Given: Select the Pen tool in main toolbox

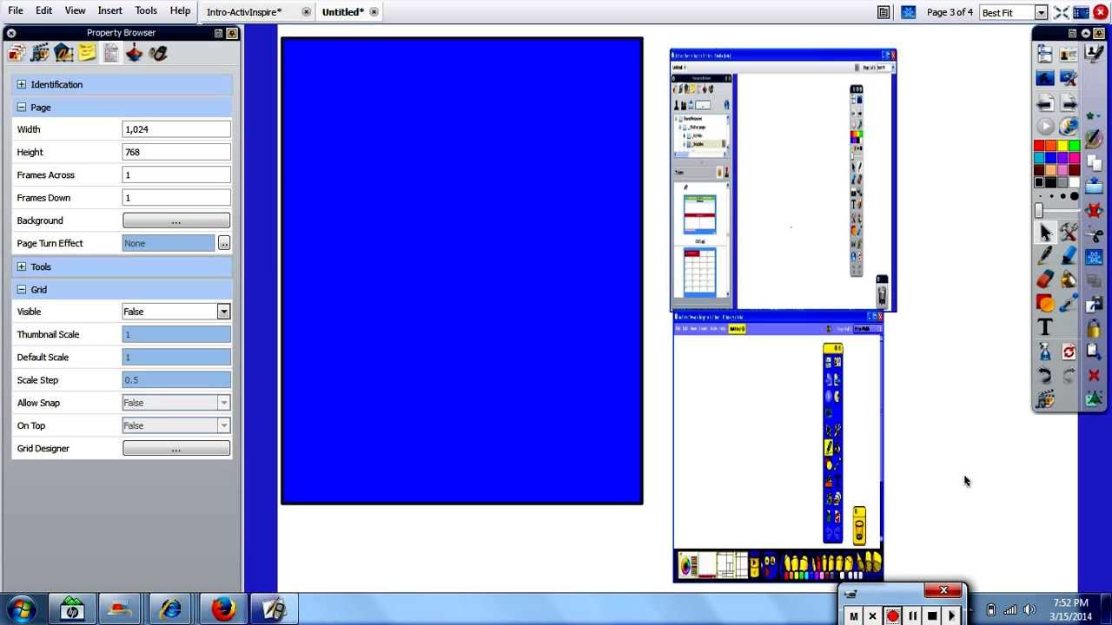Looking at the screenshot, I should (1045, 256).
